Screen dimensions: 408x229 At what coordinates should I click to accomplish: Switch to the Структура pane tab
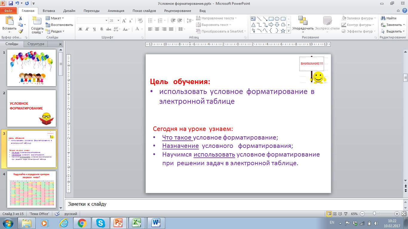coord(36,44)
